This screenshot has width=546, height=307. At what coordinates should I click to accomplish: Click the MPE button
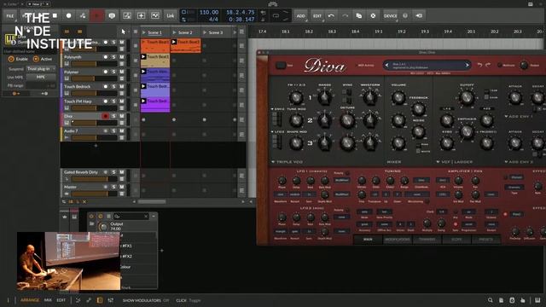41,77
